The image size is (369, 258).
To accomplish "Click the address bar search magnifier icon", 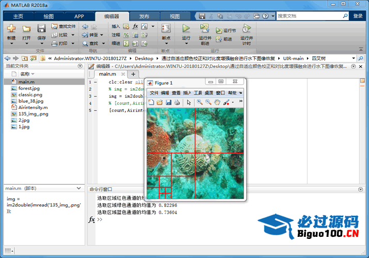I will pyautogui.click(x=361, y=58).
